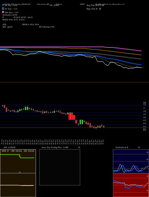The image size is (149, 197).
Task: Open the ADX green line chart panel
Action: pos(18,161)
